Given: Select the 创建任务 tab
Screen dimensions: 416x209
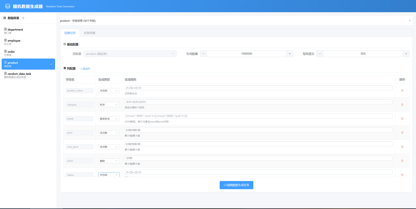Looking at the screenshot, I should pyautogui.click(x=70, y=33).
